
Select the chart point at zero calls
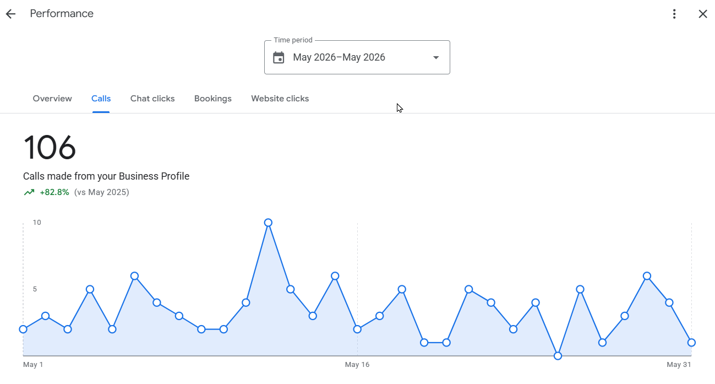(558, 356)
